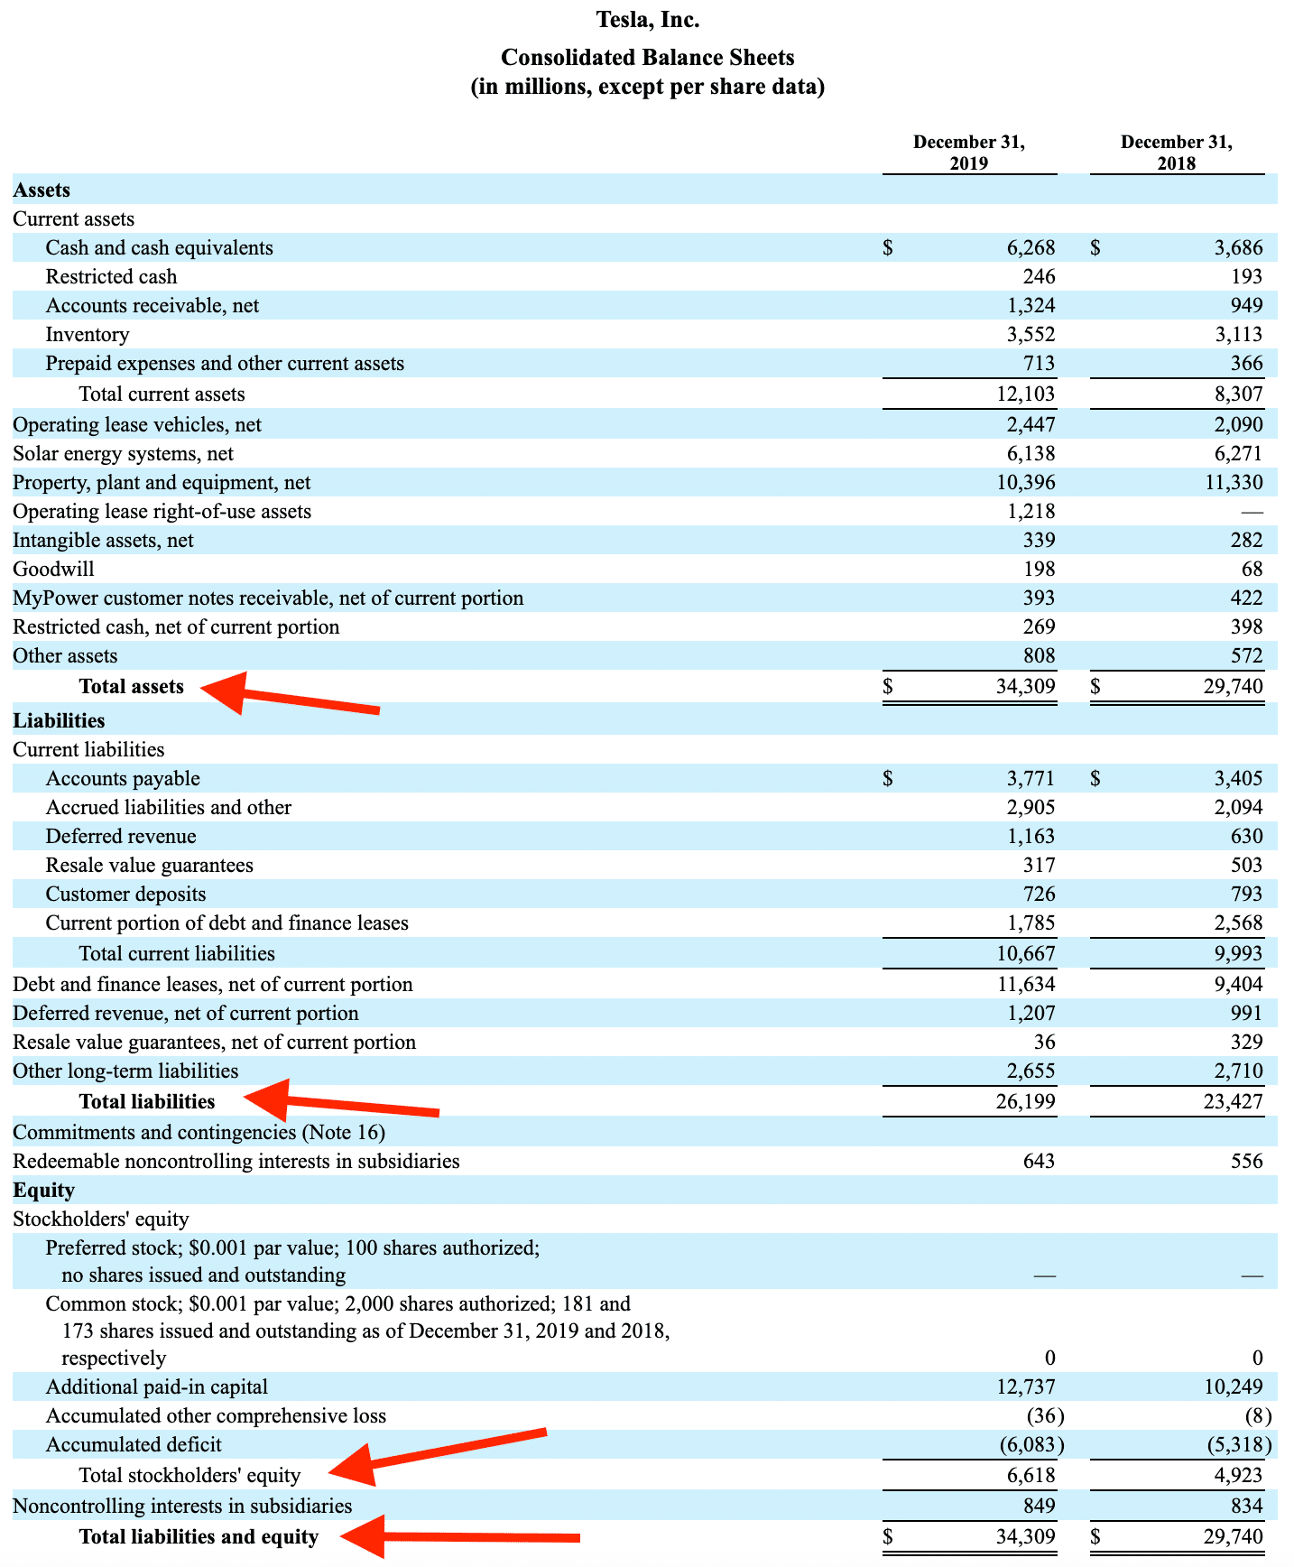This screenshot has width=1294, height=1567.
Task: Select the 'Restricted cash' current row label
Action: coord(111,276)
